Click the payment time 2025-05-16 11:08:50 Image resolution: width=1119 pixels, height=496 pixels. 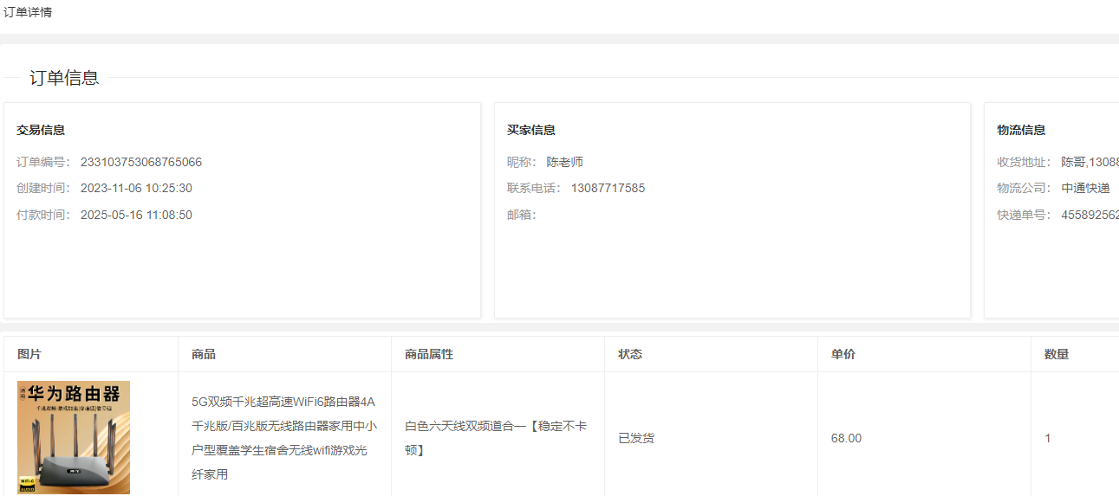point(136,215)
